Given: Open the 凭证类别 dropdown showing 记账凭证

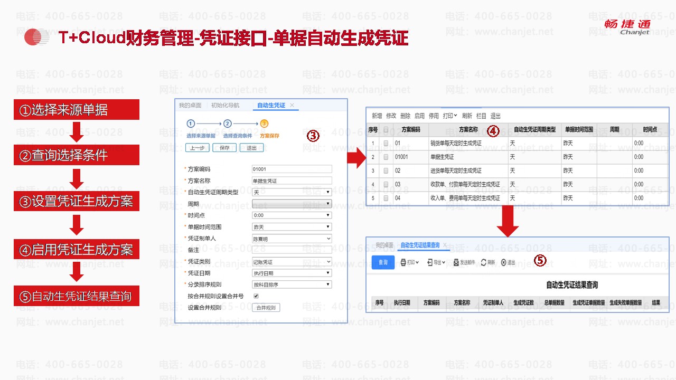Looking at the screenshot, I should click(292, 262).
